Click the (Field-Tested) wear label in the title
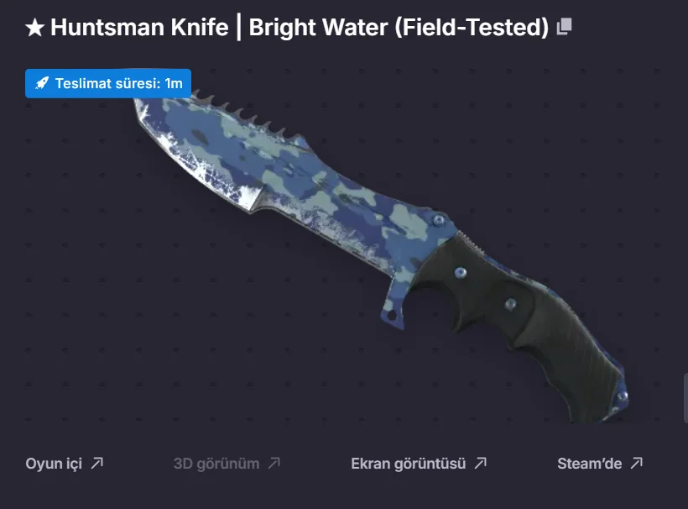 pos(472,27)
